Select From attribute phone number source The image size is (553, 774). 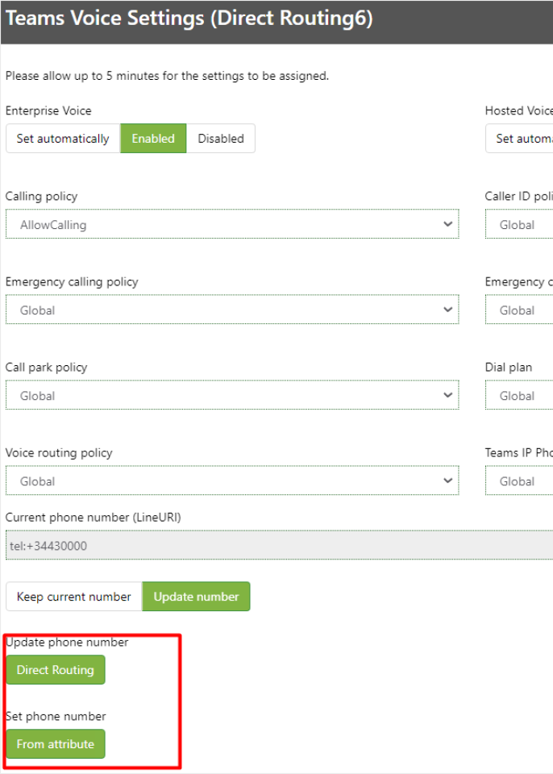56,744
